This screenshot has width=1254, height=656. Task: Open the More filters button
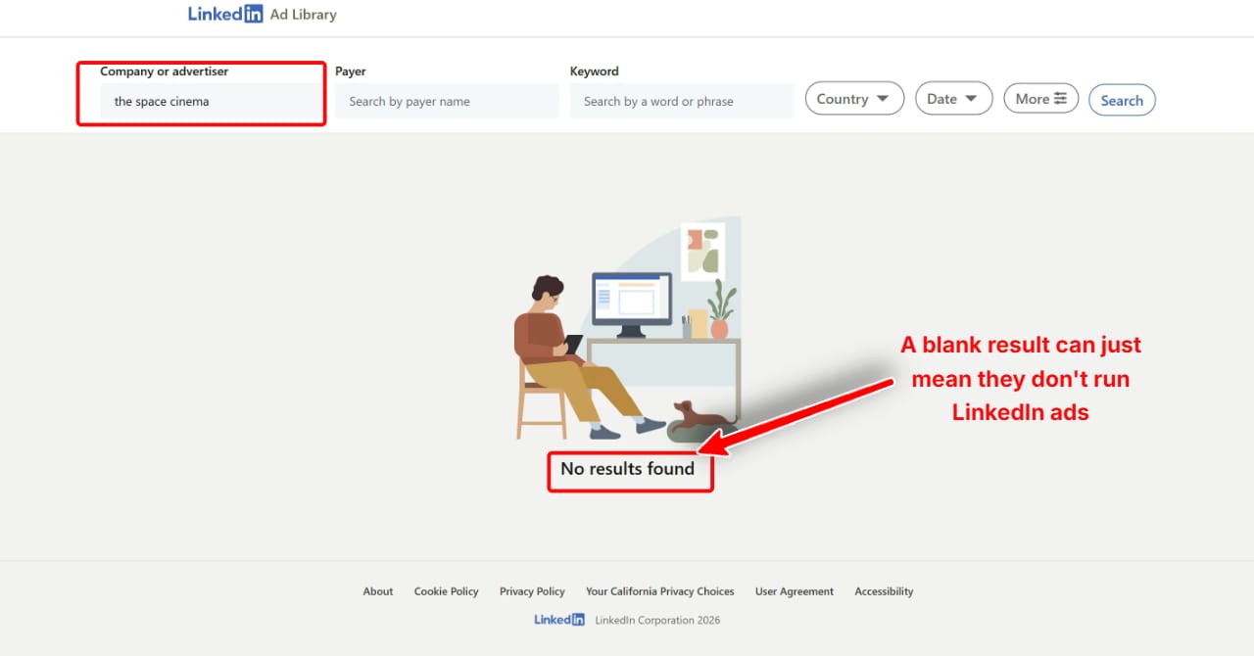pyautogui.click(x=1041, y=99)
